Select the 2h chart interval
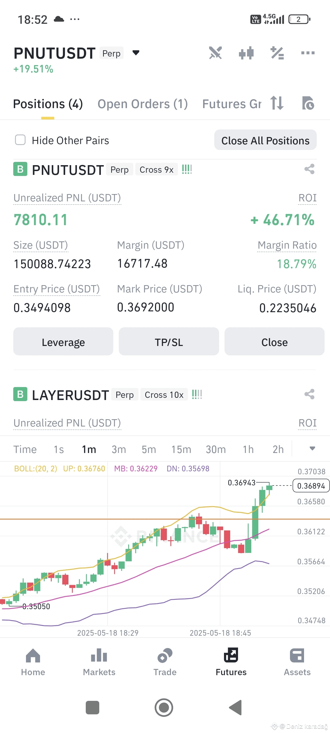The height and width of the screenshot is (733, 330). (x=278, y=449)
